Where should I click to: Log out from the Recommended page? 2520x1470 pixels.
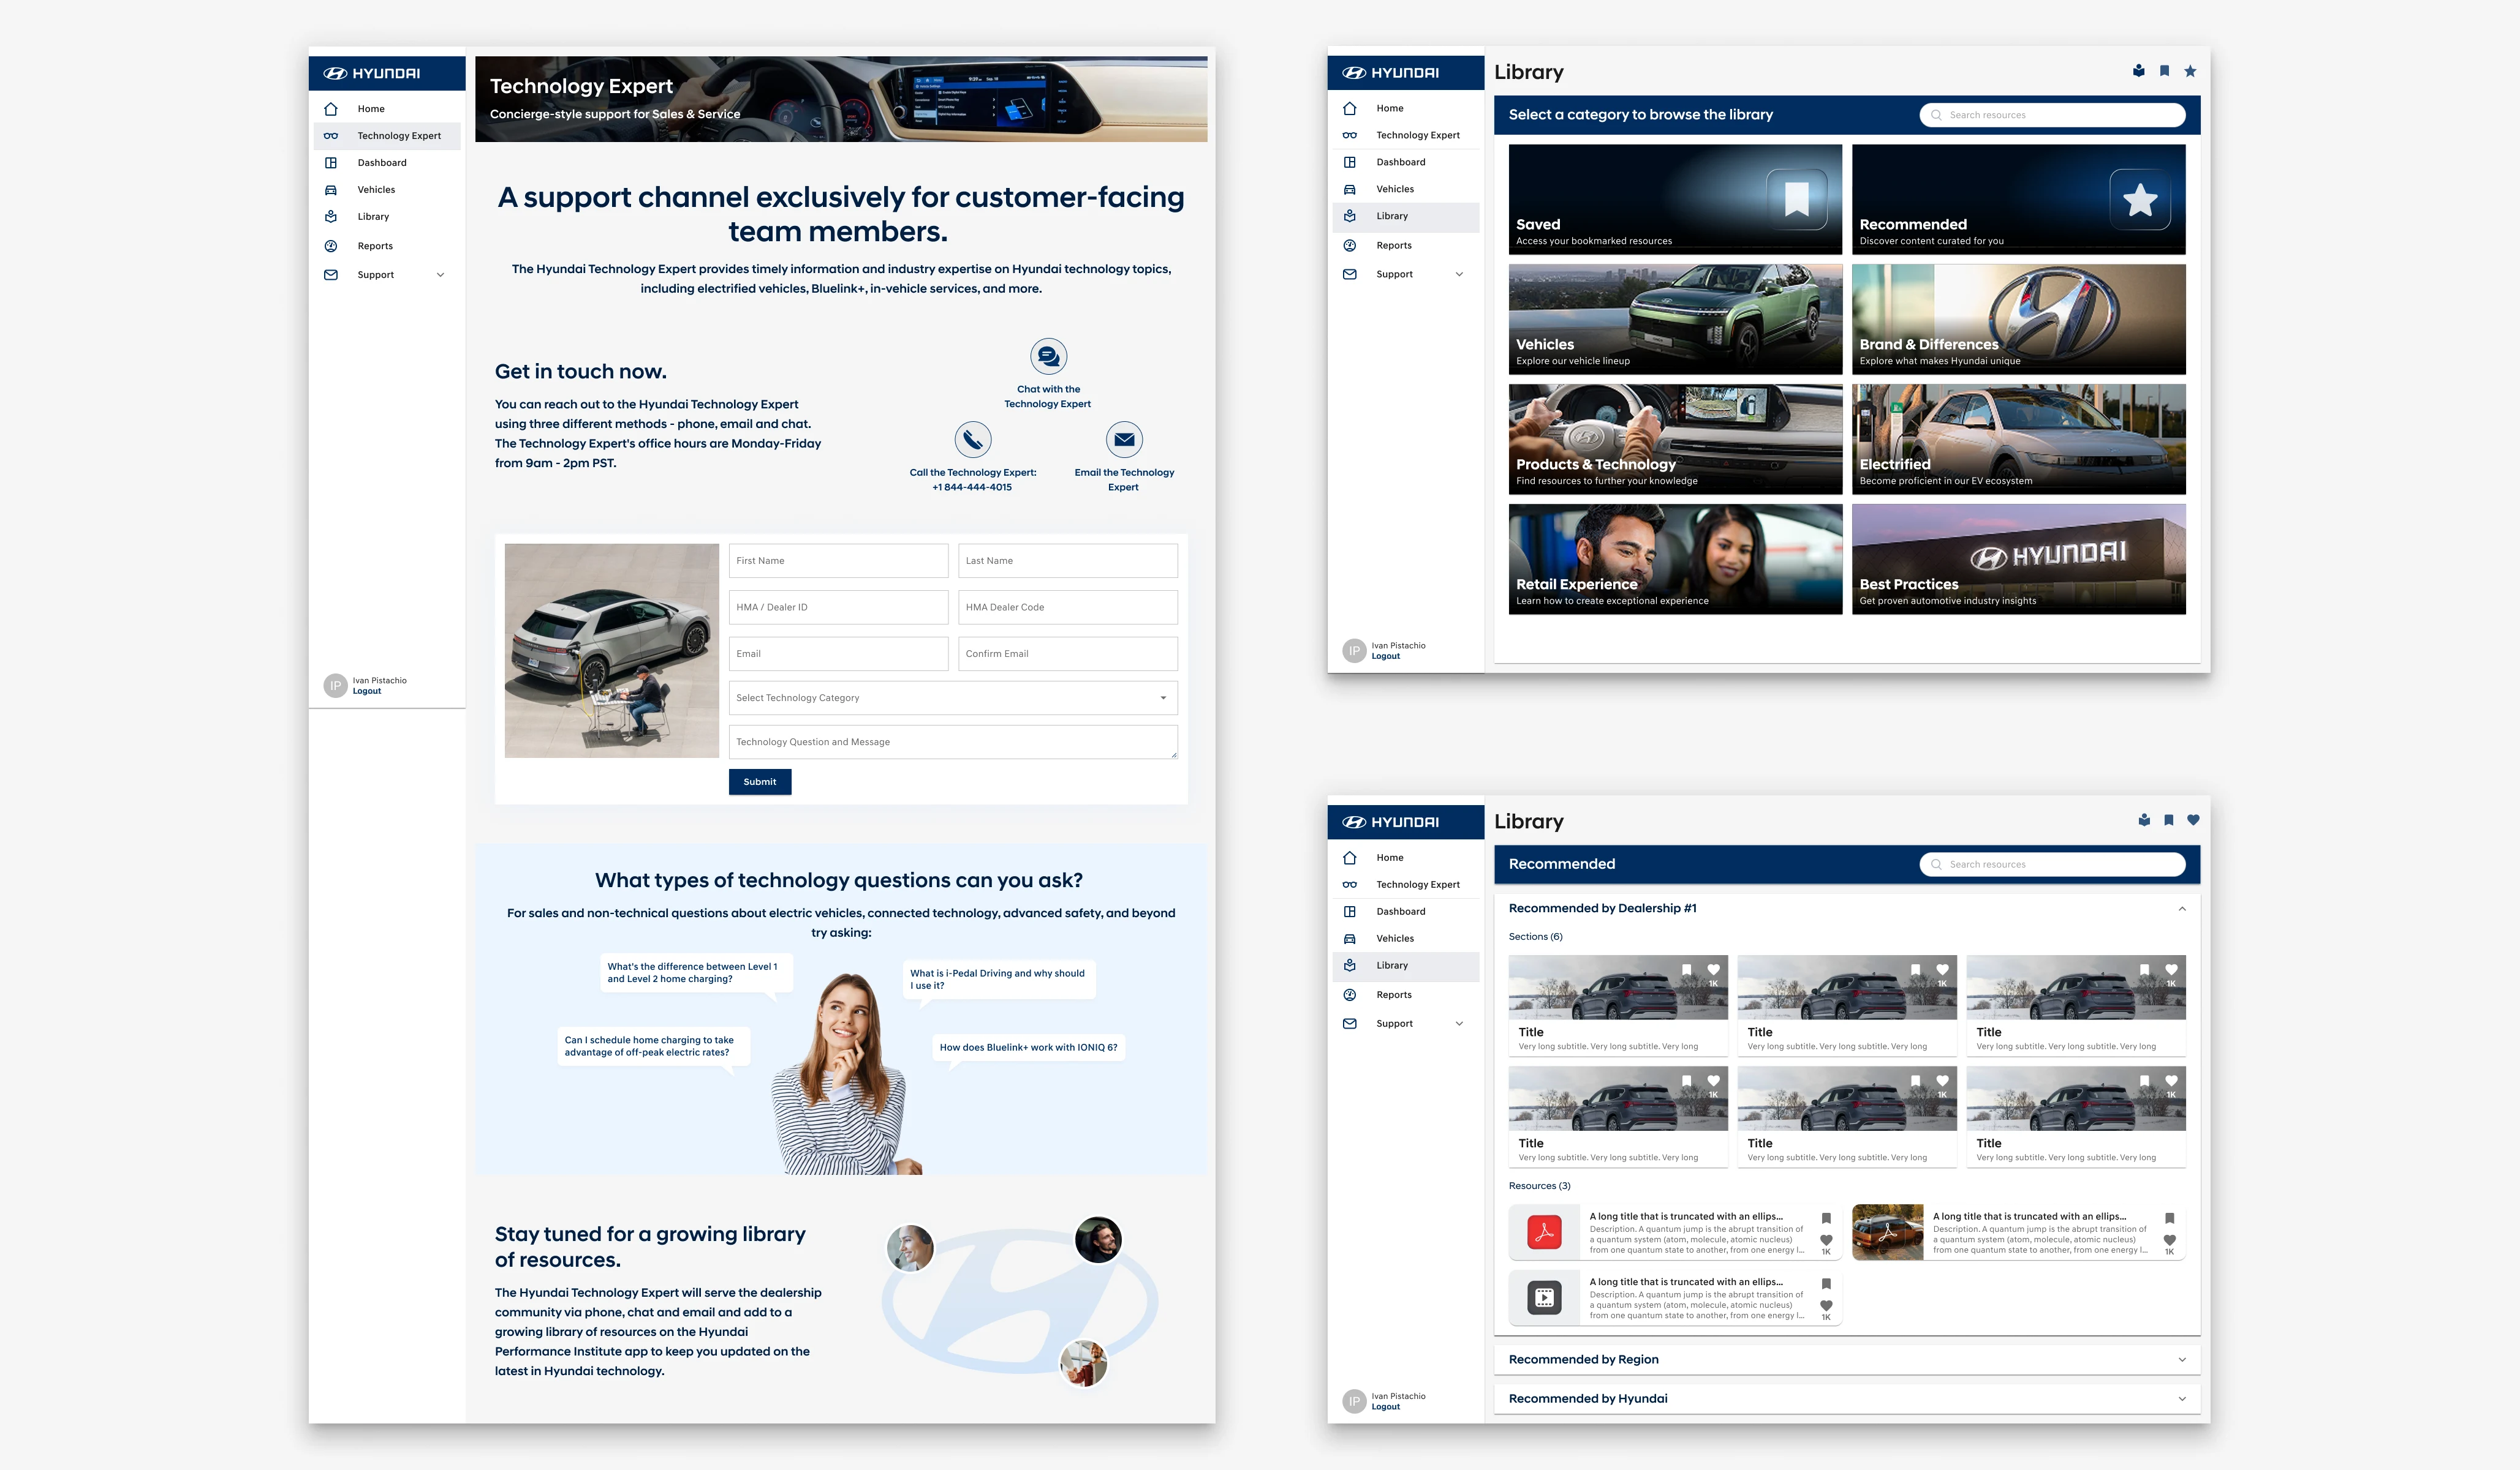(1386, 1407)
